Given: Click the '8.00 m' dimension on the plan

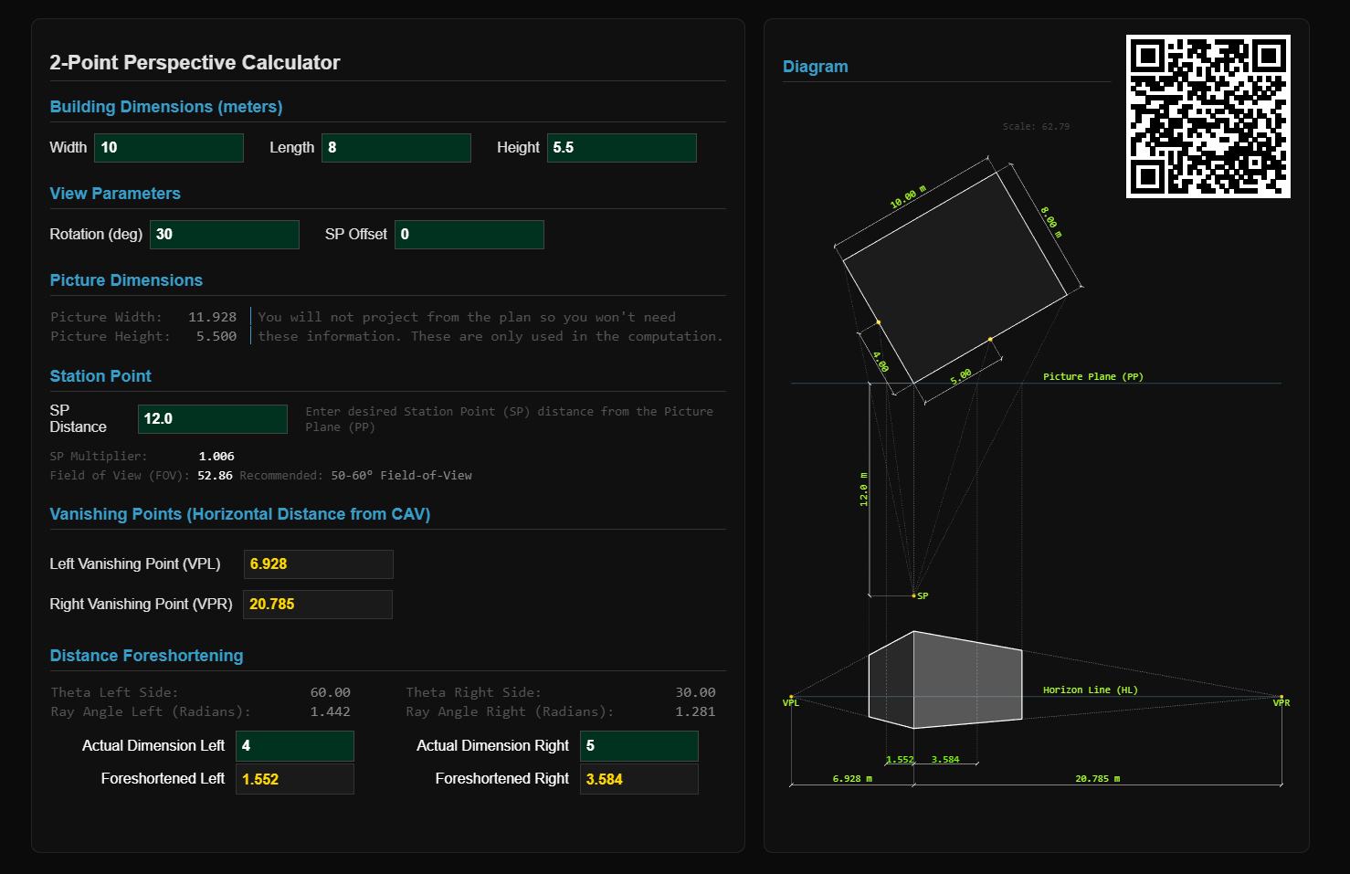Looking at the screenshot, I should pos(1051,222).
